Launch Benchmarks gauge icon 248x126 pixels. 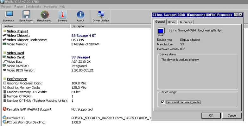point(45,16)
